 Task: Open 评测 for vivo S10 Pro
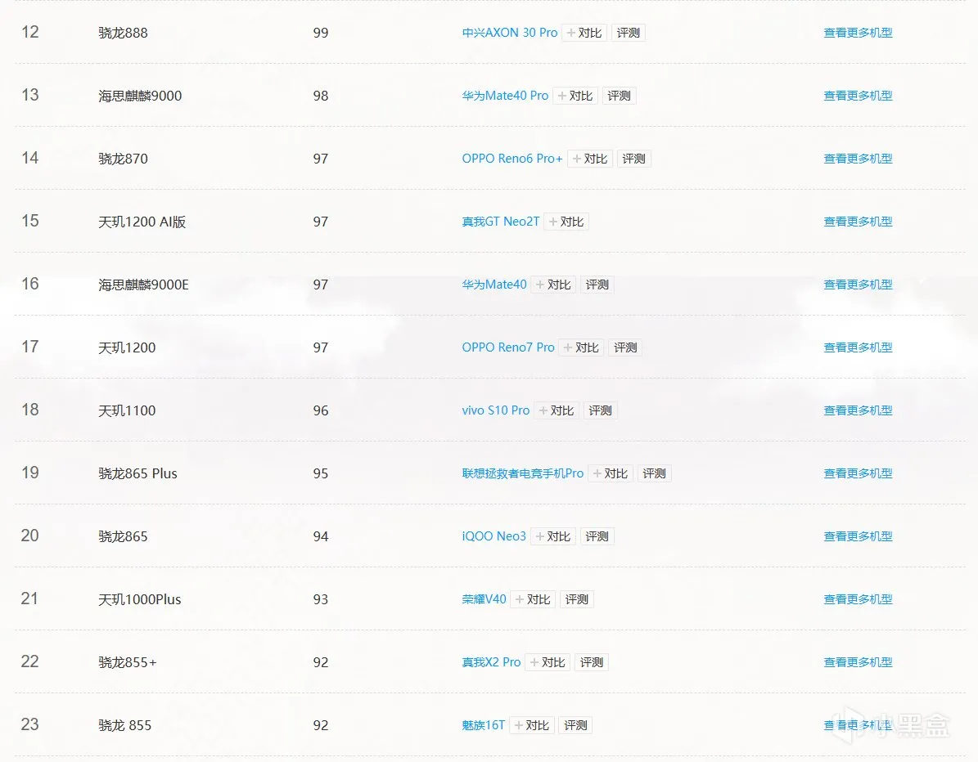[600, 410]
